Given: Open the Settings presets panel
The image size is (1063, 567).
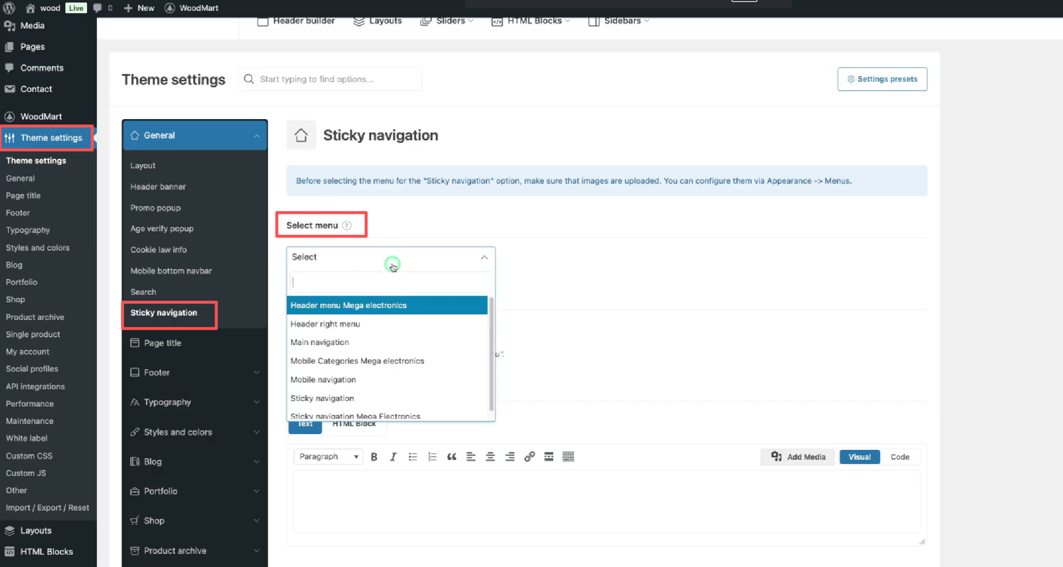Looking at the screenshot, I should coord(882,79).
